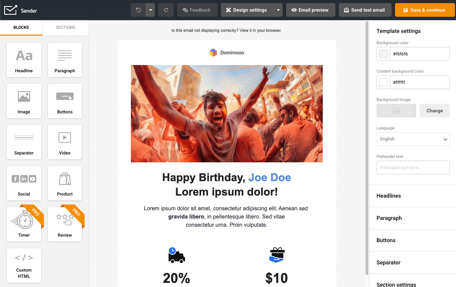The height and width of the screenshot is (287, 456).
Task: Switch to the SECTIONS tab
Action: pos(65,27)
